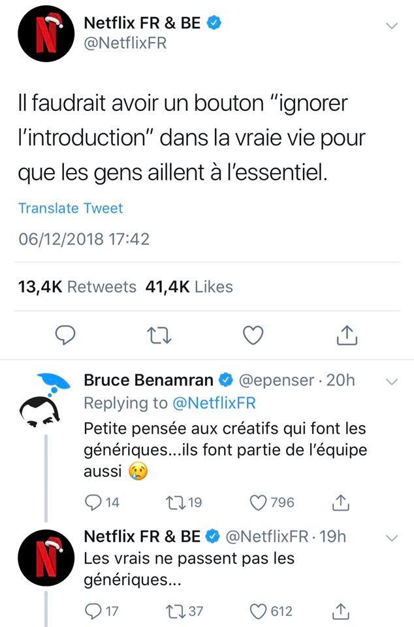
Task: Retweet Bruce Benamran's reply
Action: pyautogui.click(x=174, y=502)
